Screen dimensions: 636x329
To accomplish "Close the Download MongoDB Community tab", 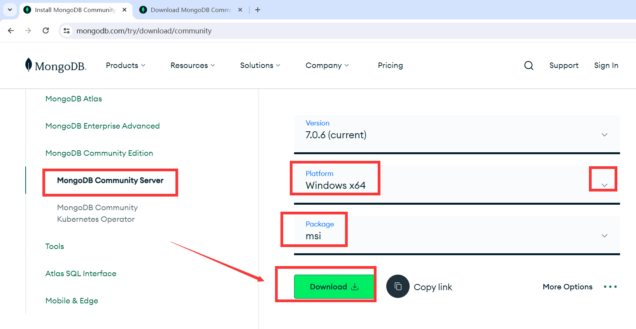I will [x=240, y=10].
